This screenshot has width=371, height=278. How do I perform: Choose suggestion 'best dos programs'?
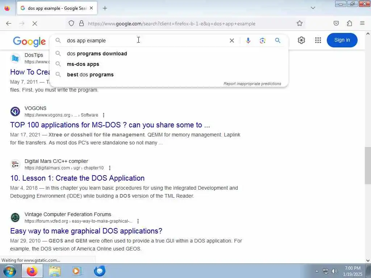pos(169,75)
